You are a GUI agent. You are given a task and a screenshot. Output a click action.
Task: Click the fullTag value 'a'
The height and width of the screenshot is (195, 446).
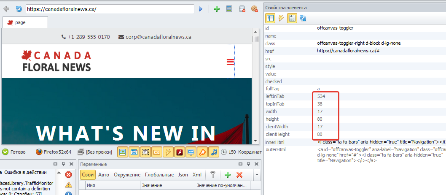318,89
